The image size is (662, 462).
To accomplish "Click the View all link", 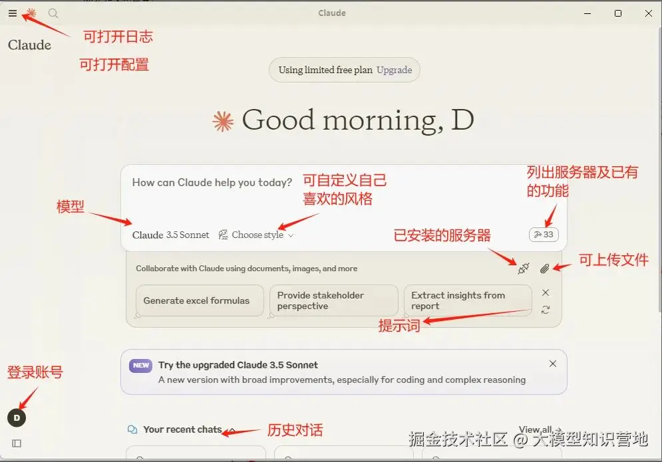I will tap(539, 429).
